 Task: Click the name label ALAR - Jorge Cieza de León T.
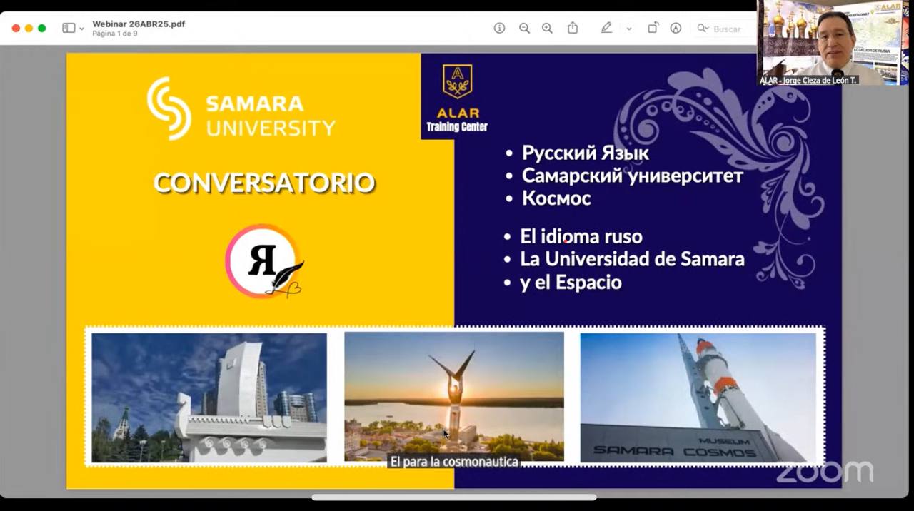tap(808, 81)
